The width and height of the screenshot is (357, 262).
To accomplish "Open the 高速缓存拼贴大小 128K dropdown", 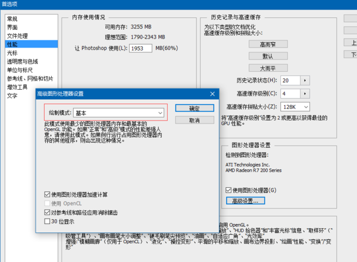I will [295, 107].
